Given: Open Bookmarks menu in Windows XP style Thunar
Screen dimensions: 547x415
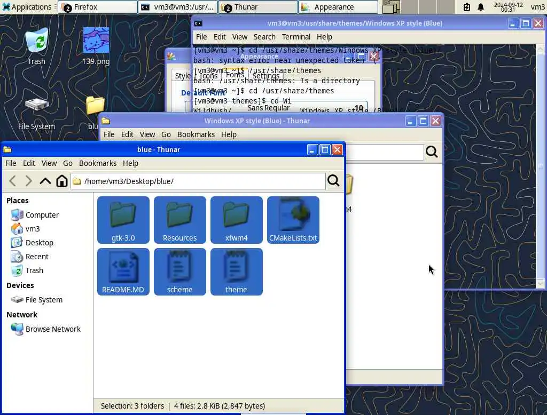Looking at the screenshot, I should click(x=196, y=134).
